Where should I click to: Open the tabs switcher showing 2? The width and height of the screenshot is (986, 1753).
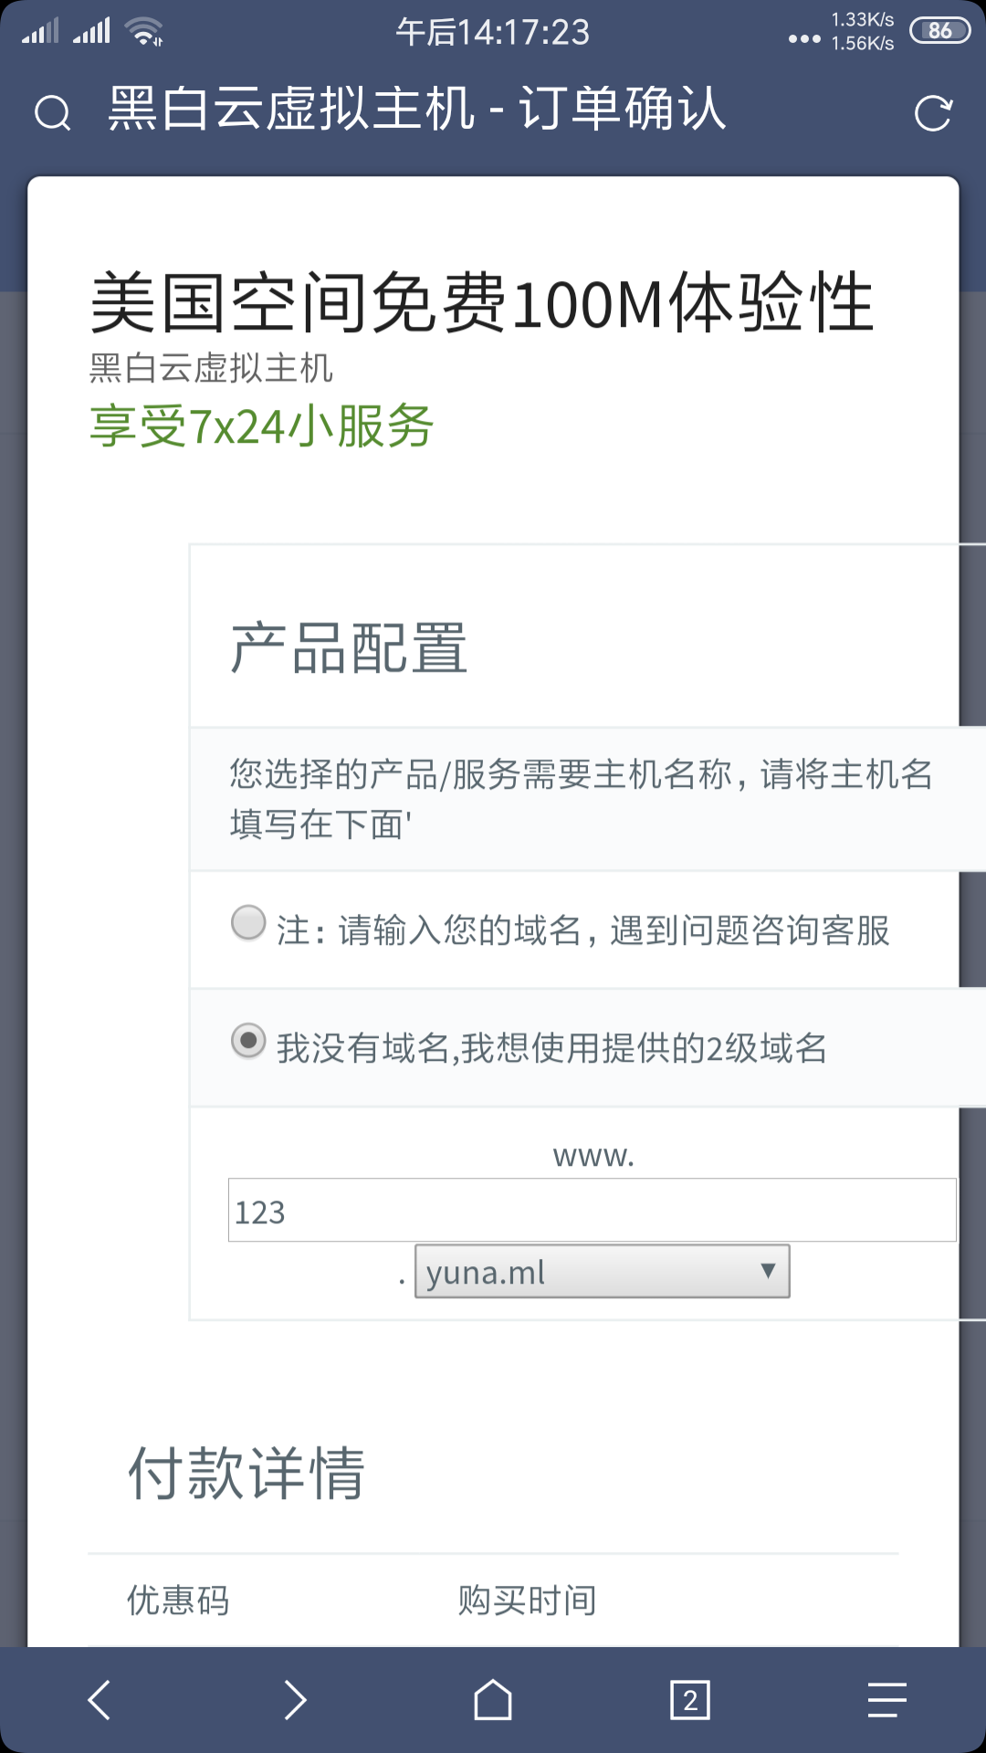690,1700
